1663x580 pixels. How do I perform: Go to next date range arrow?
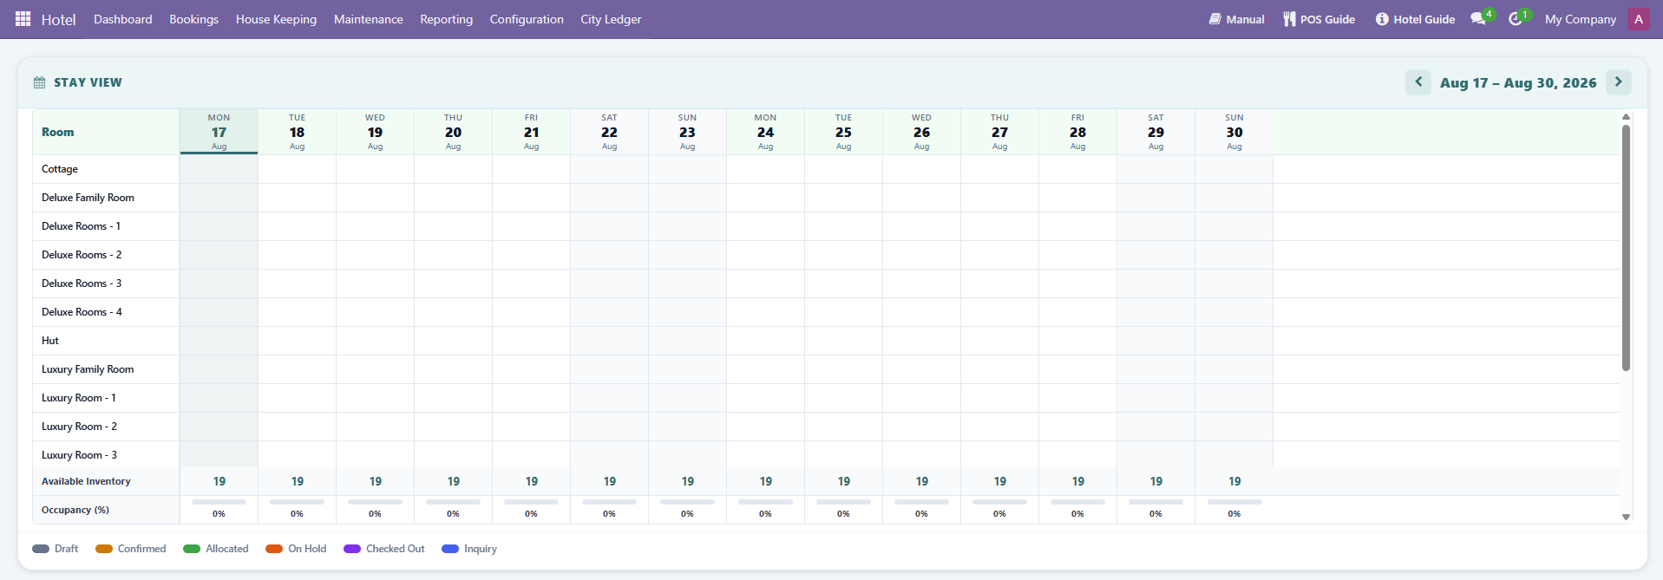pyautogui.click(x=1619, y=82)
